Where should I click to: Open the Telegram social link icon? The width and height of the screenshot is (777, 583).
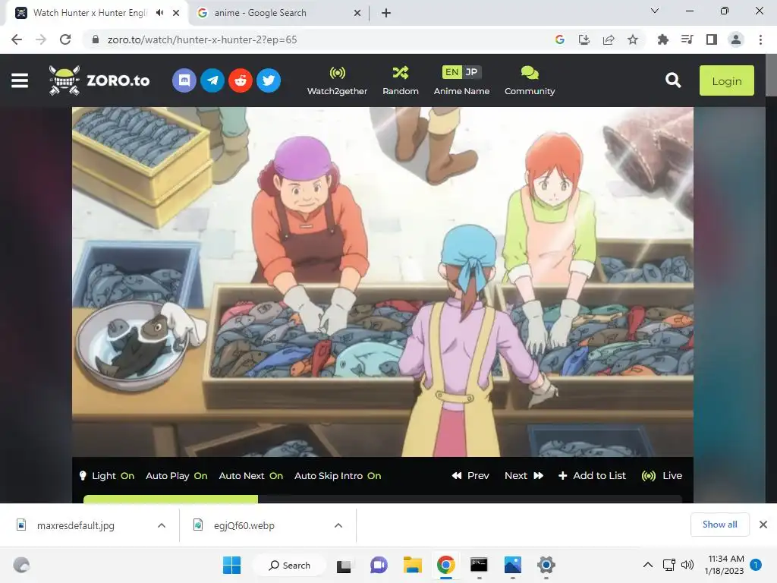212,80
